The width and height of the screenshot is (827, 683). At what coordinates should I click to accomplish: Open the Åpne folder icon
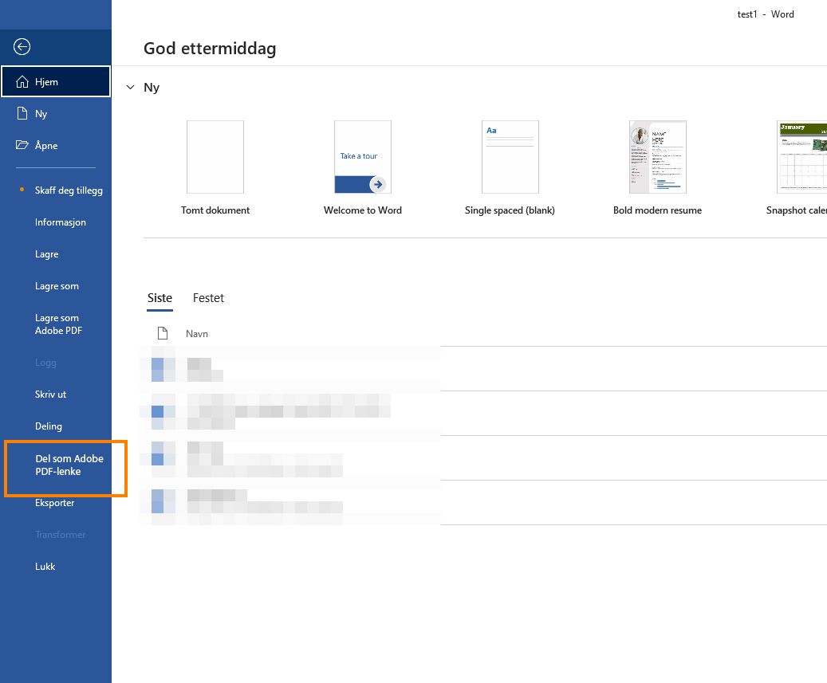click(x=22, y=144)
